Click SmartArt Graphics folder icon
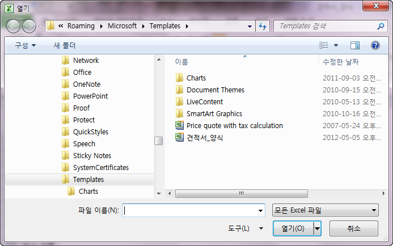This screenshot has width=393, height=246. (x=179, y=113)
